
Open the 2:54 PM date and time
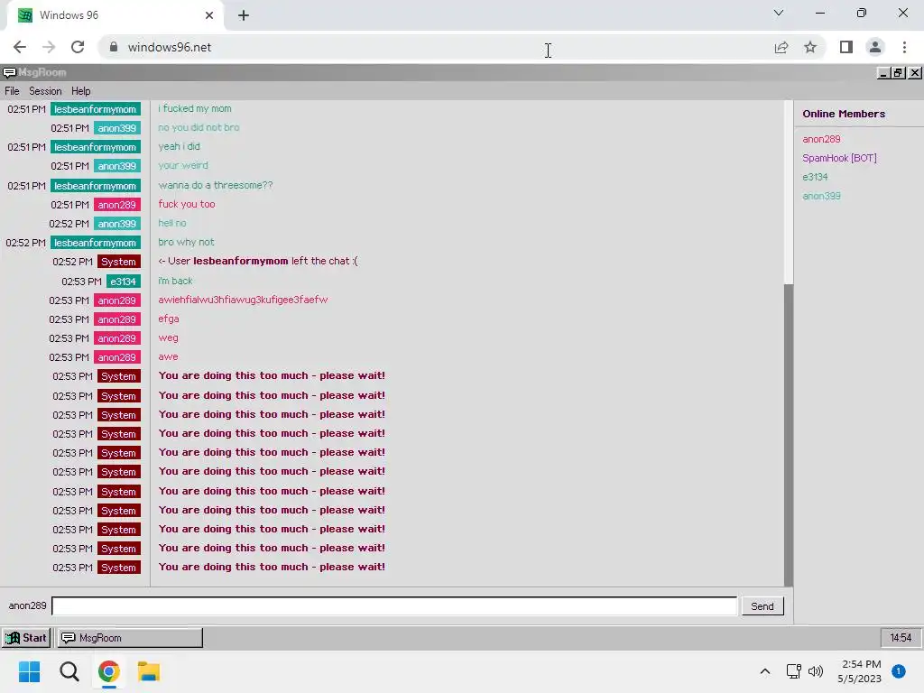click(861, 671)
